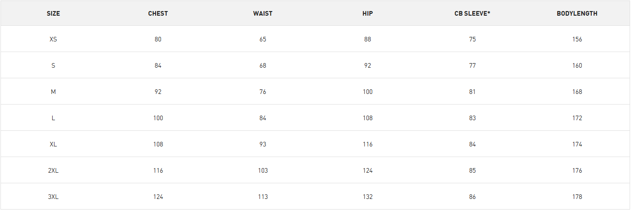
Task: Click the HIP column header
Action: pos(367,13)
